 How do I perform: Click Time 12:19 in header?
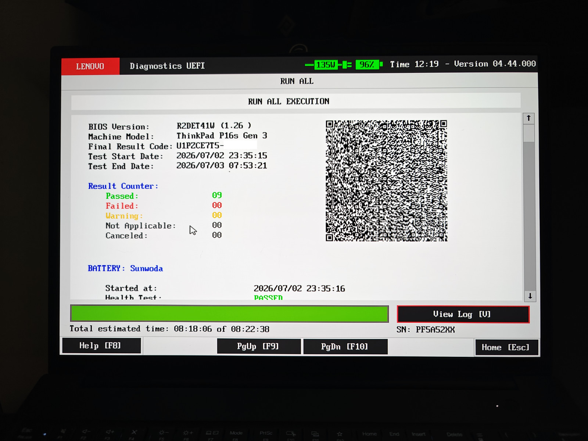414,64
